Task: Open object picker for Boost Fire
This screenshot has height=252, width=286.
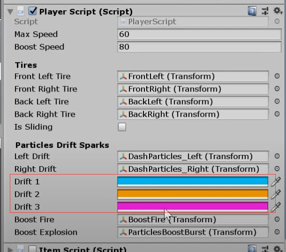Action: point(277,219)
